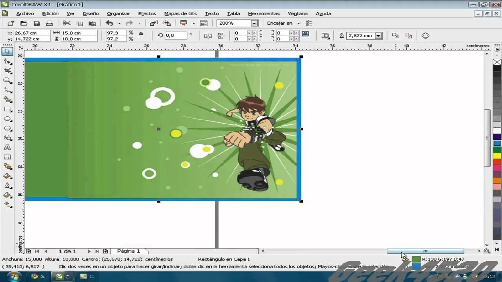The height and width of the screenshot is (282, 502).
Task: Click Mirror vertically button
Action: (x=221, y=36)
